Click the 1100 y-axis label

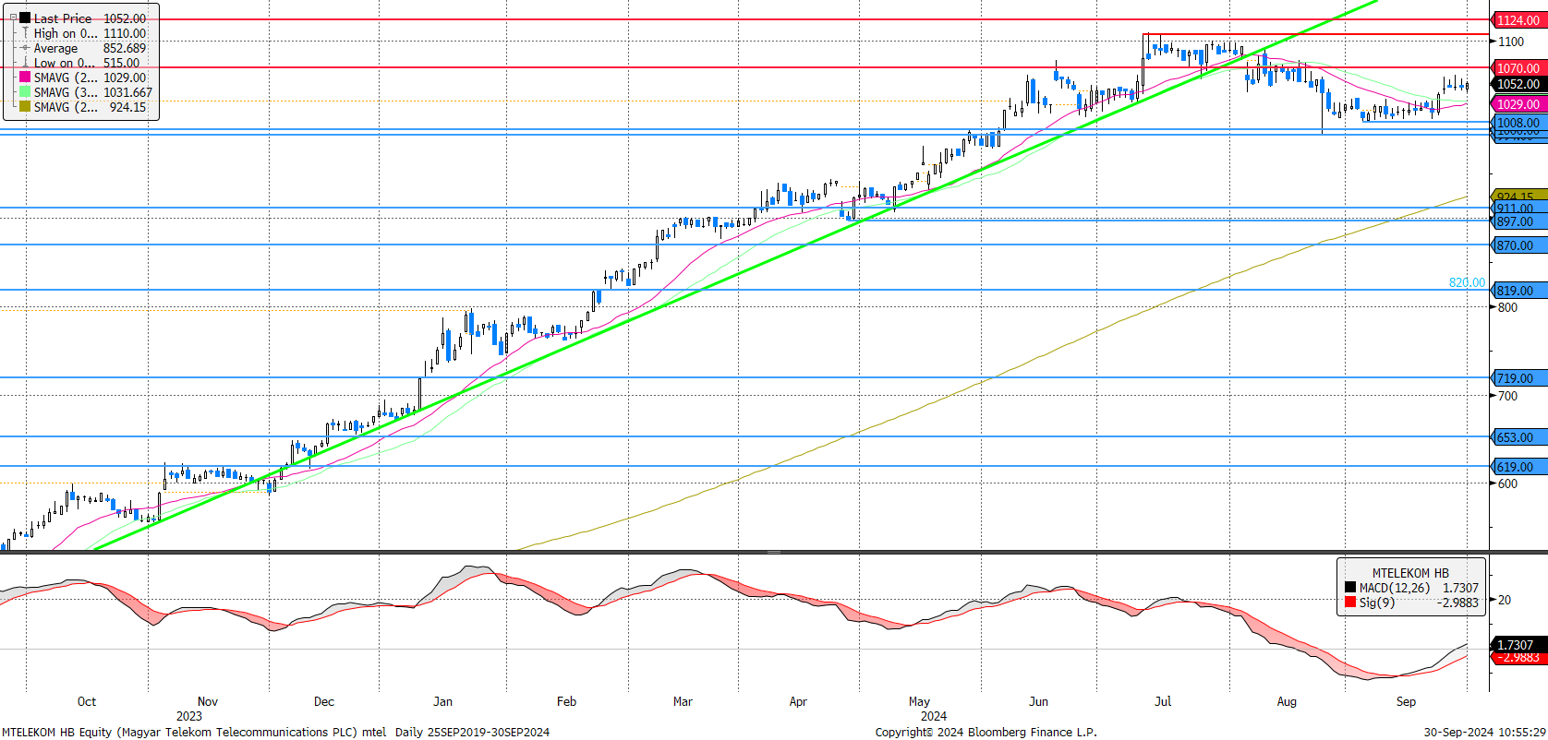[x=1511, y=42]
